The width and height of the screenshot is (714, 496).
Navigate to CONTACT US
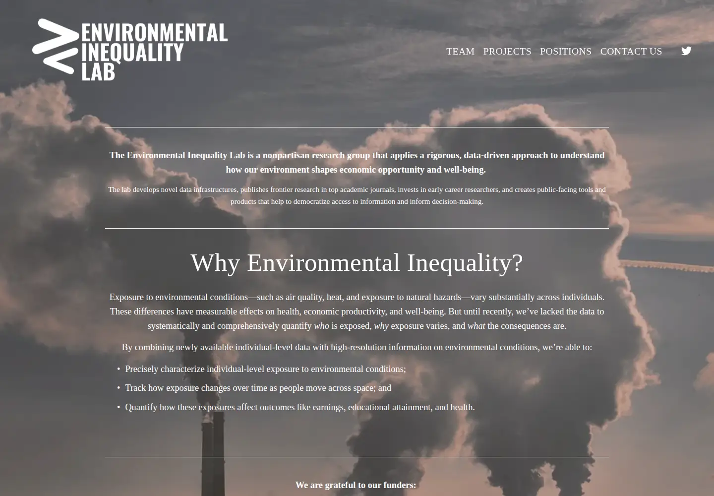[631, 52]
